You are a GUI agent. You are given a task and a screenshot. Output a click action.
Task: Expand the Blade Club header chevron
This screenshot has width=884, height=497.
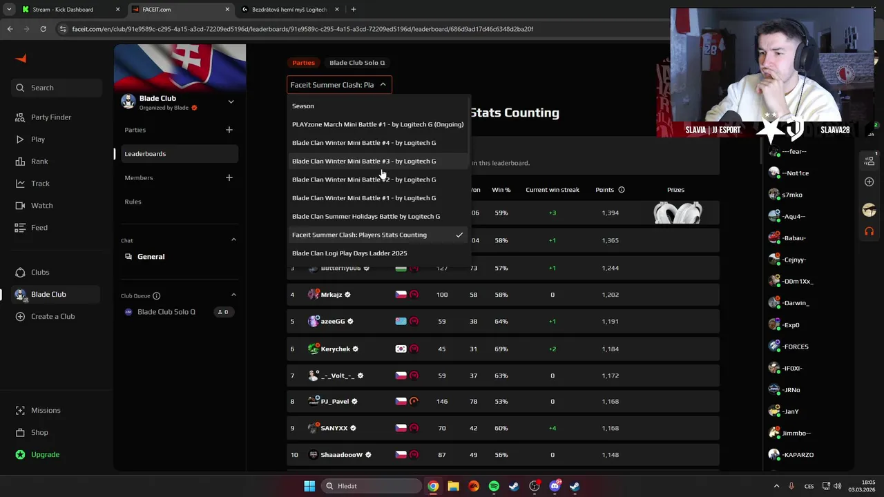(231, 101)
